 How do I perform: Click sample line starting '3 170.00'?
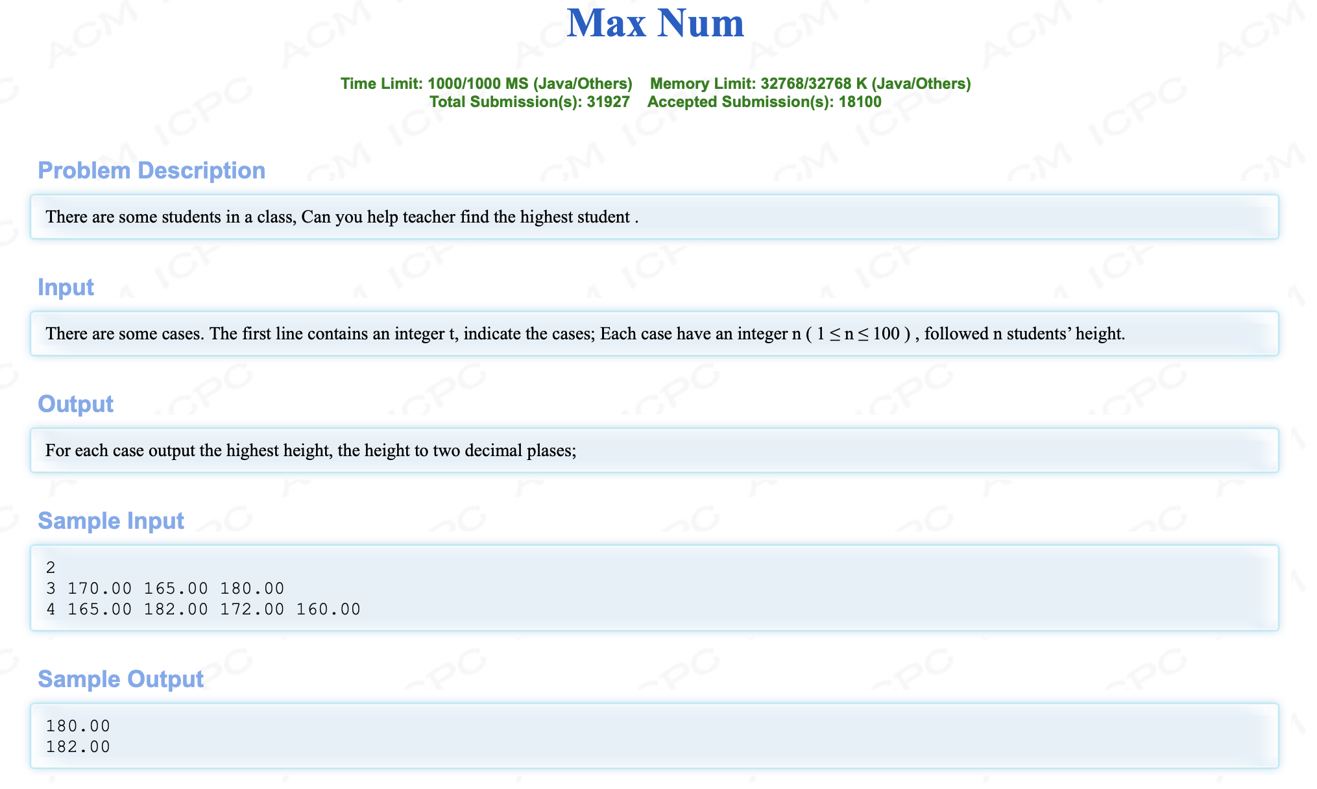point(165,589)
